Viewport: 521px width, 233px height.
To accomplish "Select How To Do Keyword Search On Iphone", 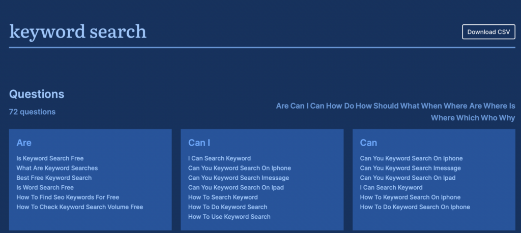I will pos(415,207).
